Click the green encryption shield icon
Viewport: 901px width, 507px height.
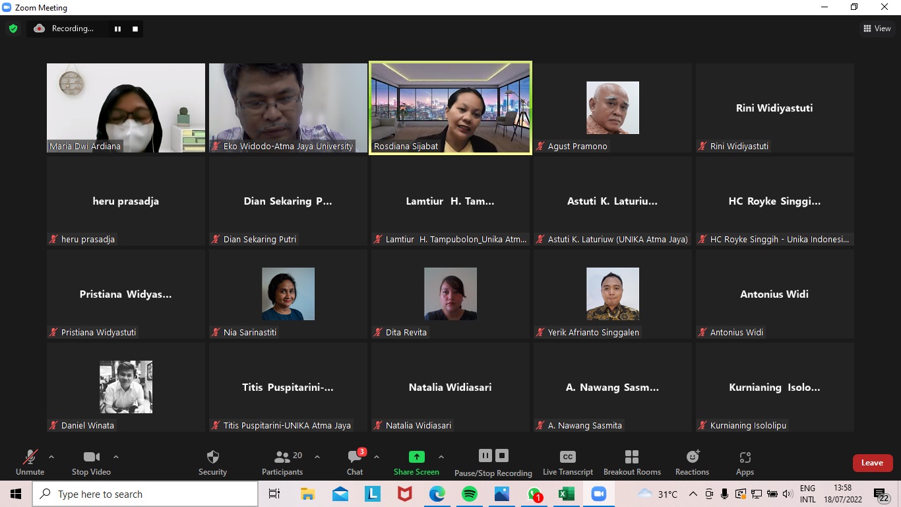pos(13,28)
